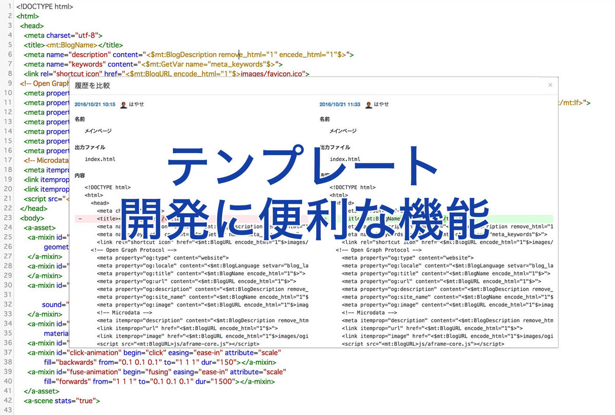Viewport: 615px width, 415px height.
Task: Click the <body> tag on editor line 23
Action: [x=33, y=218]
